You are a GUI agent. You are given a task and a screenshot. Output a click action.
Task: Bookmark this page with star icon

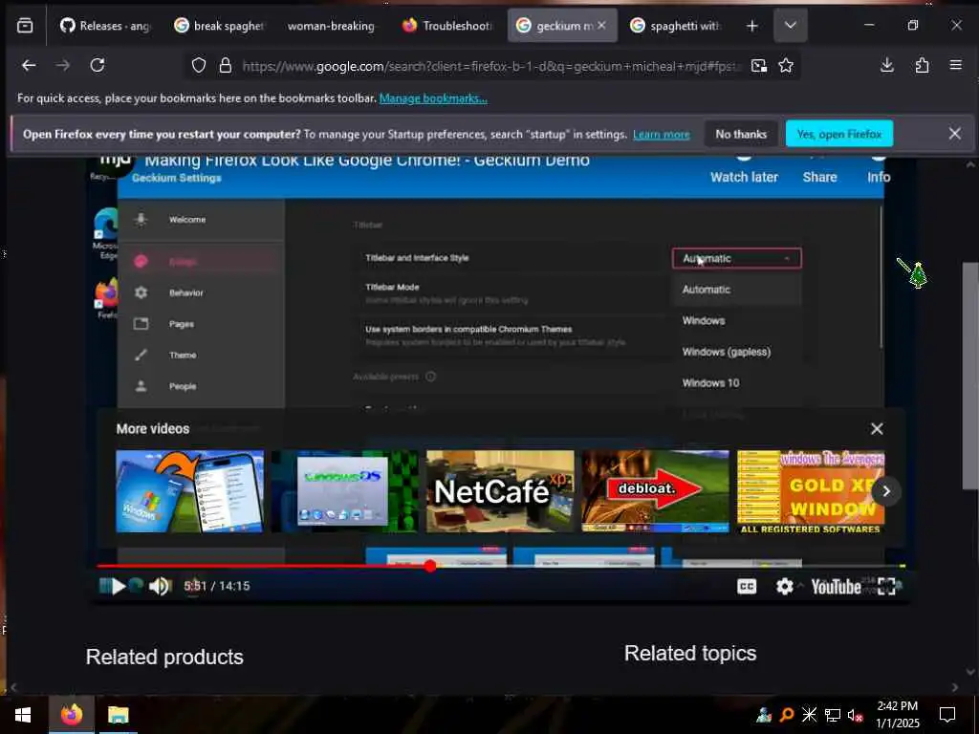tap(786, 66)
